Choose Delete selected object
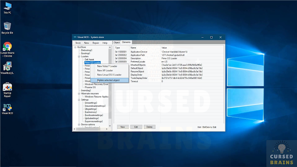The width and height of the screenshot is (297, 167). pyautogui.click(x=110, y=80)
